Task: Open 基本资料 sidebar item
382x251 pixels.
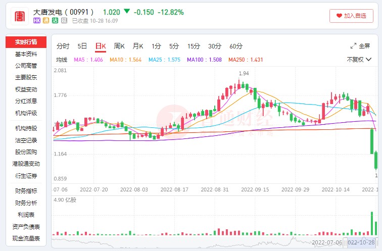Action: click(x=26, y=54)
